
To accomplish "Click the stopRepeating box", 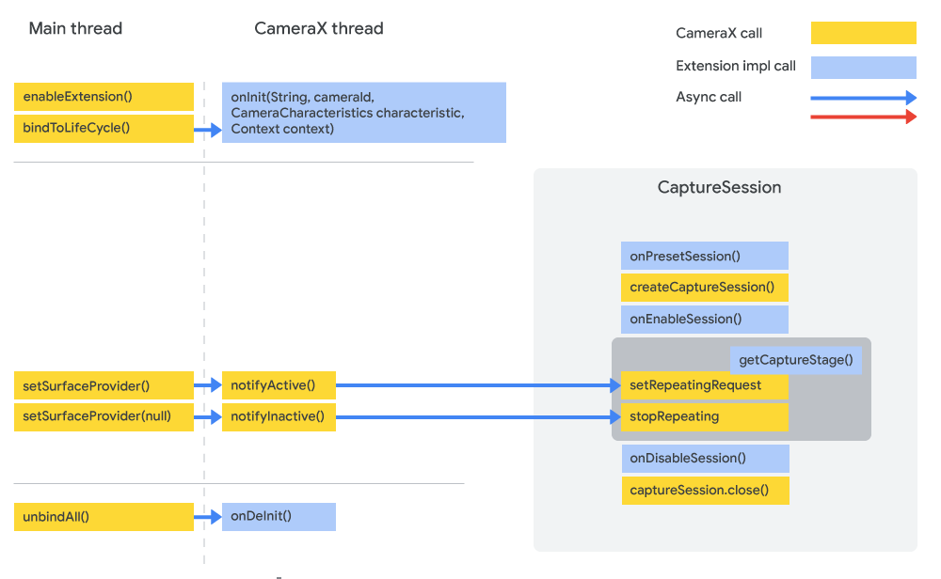I will (704, 416).
